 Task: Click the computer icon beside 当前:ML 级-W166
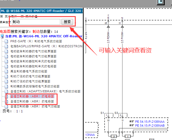coord(2,36)
